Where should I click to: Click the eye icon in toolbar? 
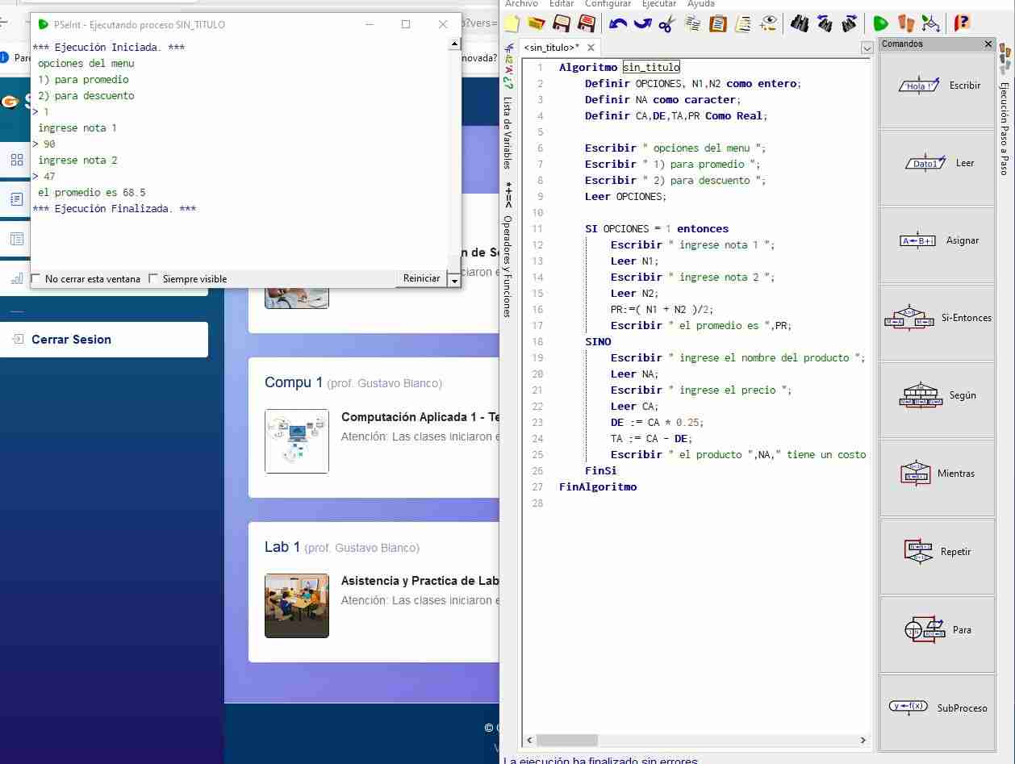click(768, 23)
